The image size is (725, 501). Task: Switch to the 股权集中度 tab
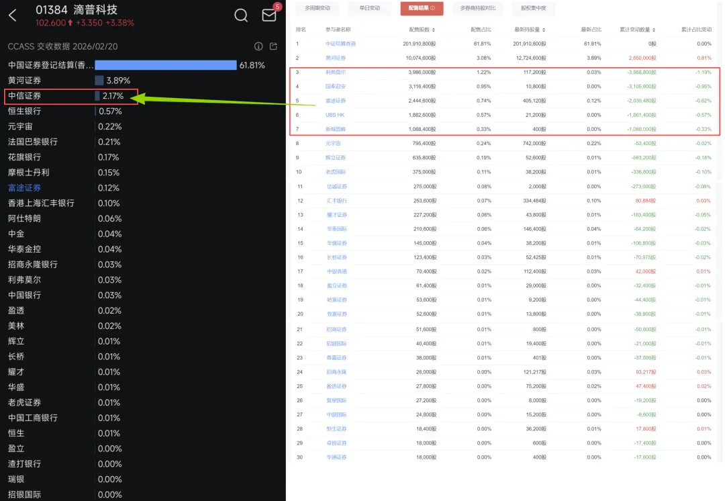pyautogui.click(x=533, y=8)
